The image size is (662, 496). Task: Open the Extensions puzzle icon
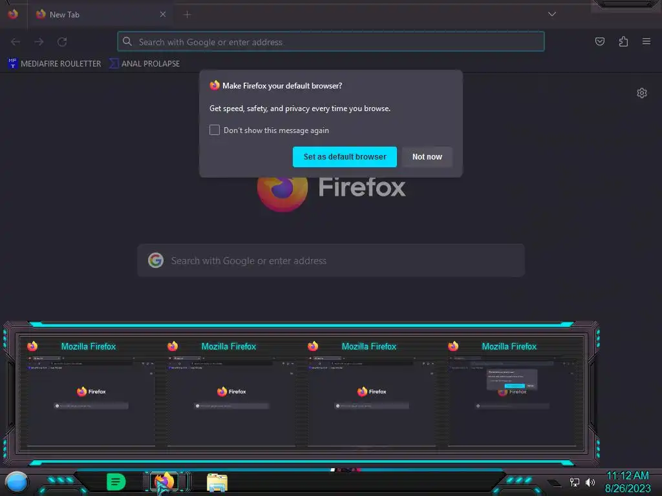[x=623, y=41]
